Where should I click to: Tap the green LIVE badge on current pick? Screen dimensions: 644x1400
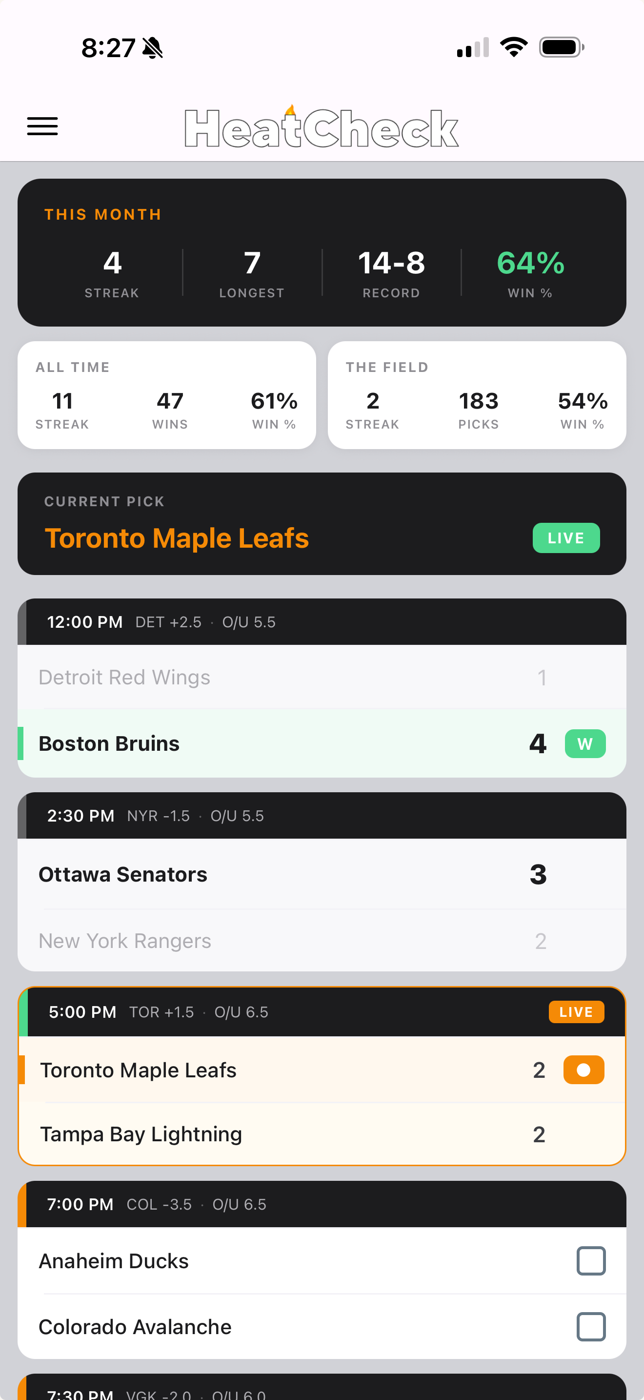[566, 538]
